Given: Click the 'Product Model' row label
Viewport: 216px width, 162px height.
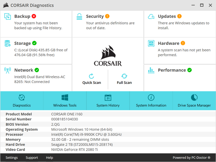Looking at the screenshot, I should [19, 114].
